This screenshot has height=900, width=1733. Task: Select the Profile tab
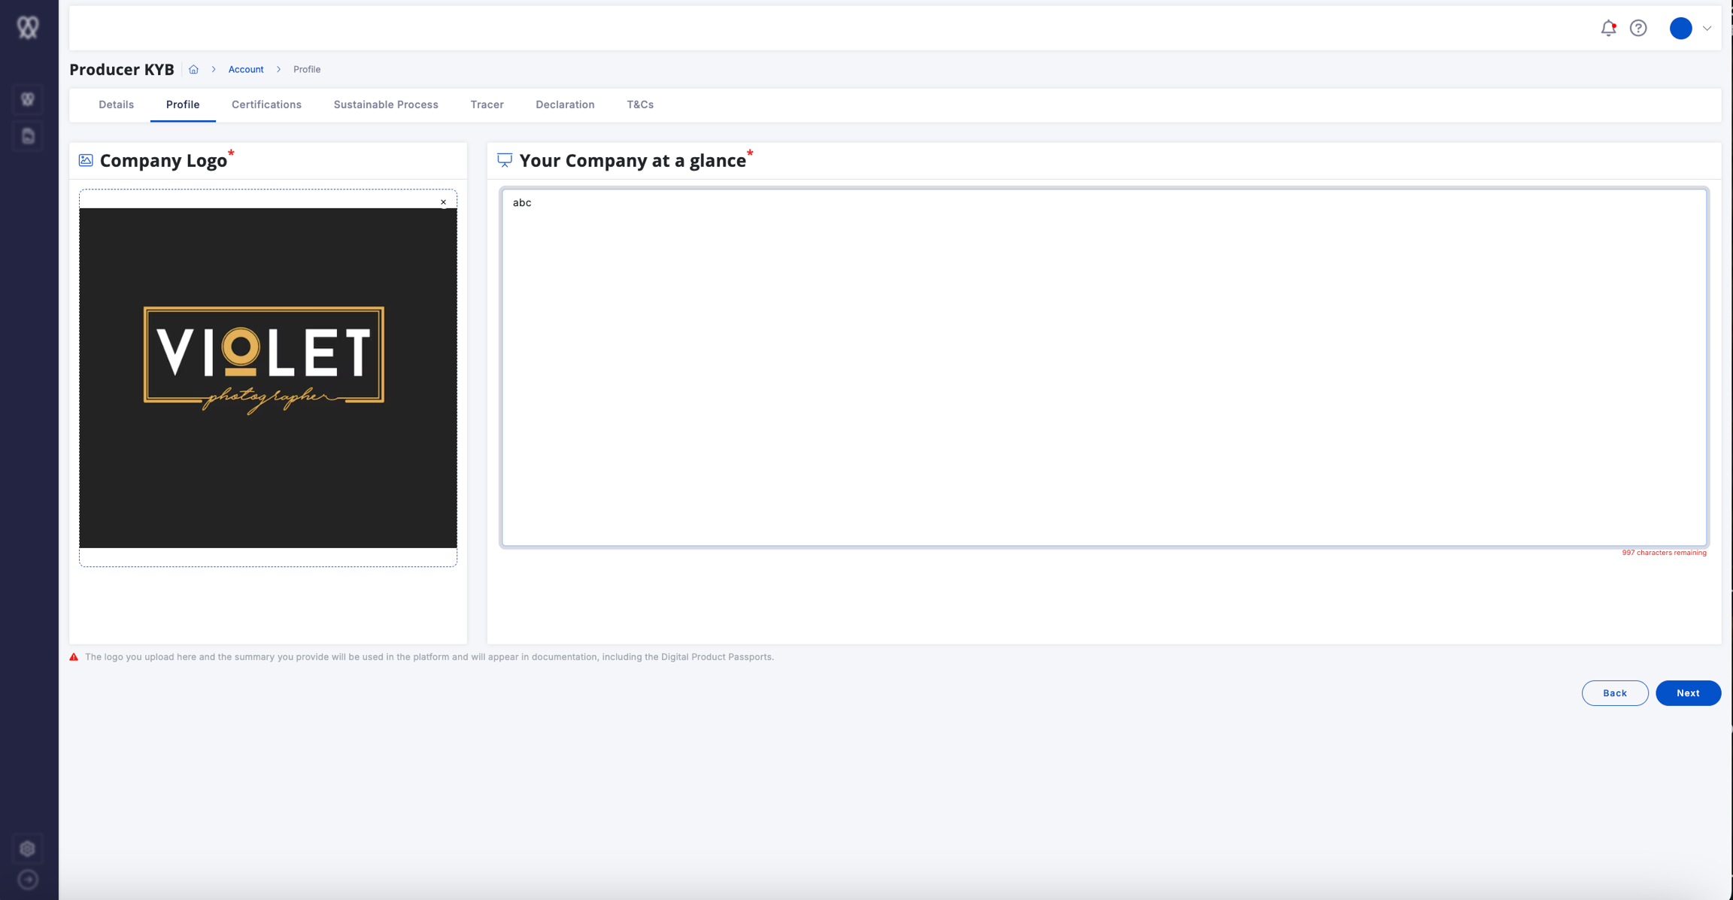(183, 105)
